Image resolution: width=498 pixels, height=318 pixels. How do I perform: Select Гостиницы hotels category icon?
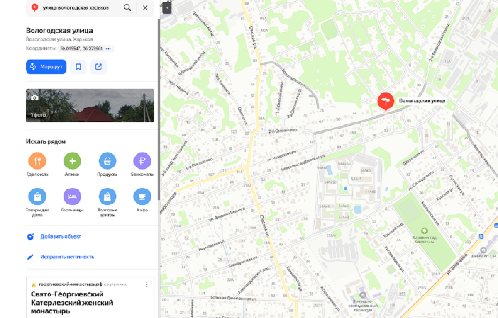72,197
